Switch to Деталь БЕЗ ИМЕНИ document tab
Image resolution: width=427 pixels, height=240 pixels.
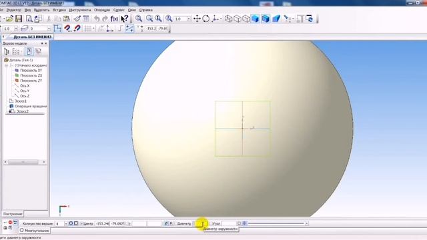click(x=32, y=37)
